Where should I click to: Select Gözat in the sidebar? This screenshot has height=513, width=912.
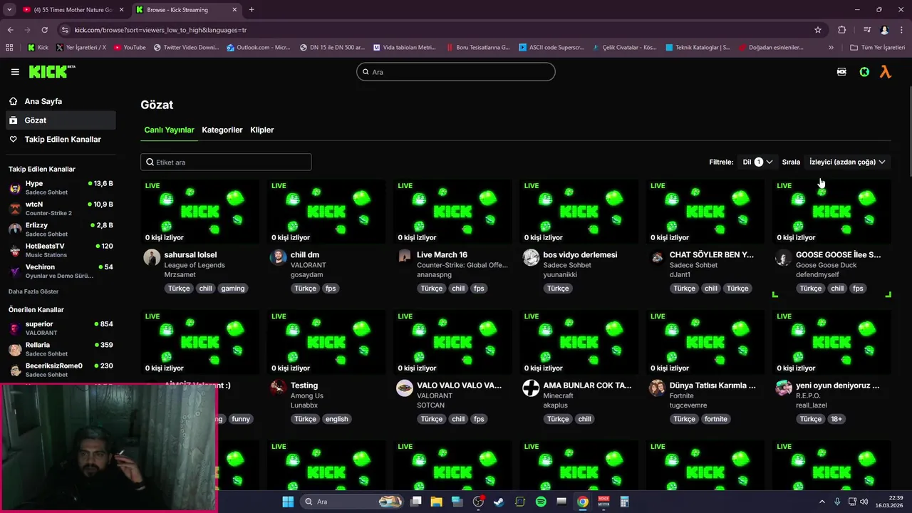click(x=60, y=120)
